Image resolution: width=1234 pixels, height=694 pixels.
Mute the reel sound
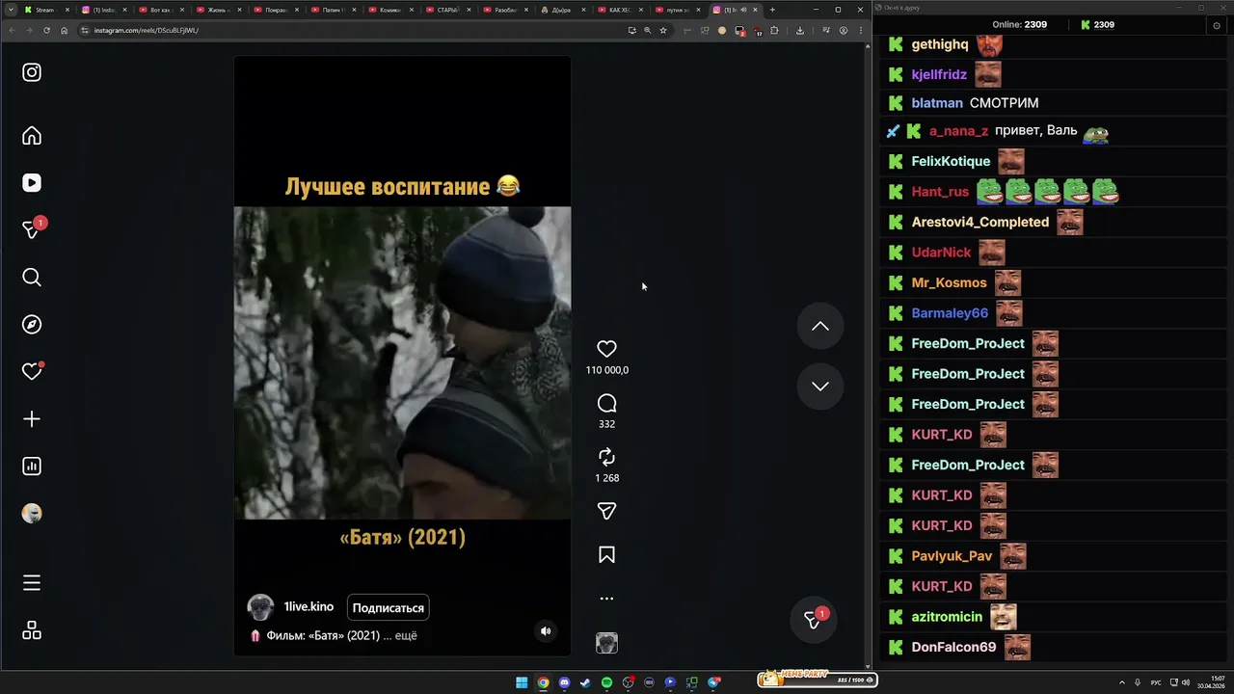tap(546, 631)
